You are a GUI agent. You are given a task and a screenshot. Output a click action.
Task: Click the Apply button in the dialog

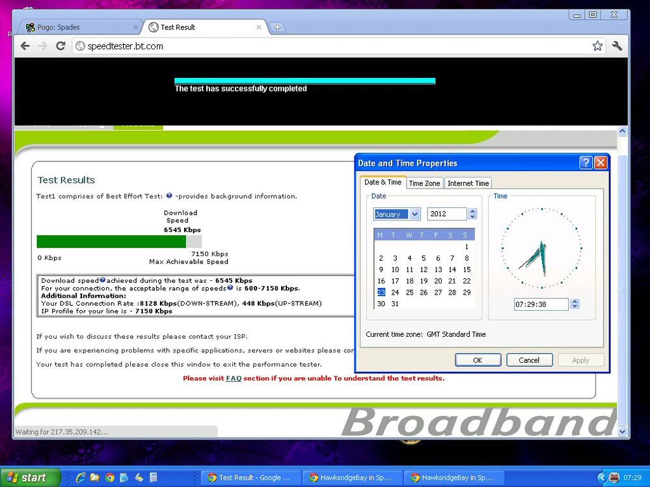coord(580,360)
